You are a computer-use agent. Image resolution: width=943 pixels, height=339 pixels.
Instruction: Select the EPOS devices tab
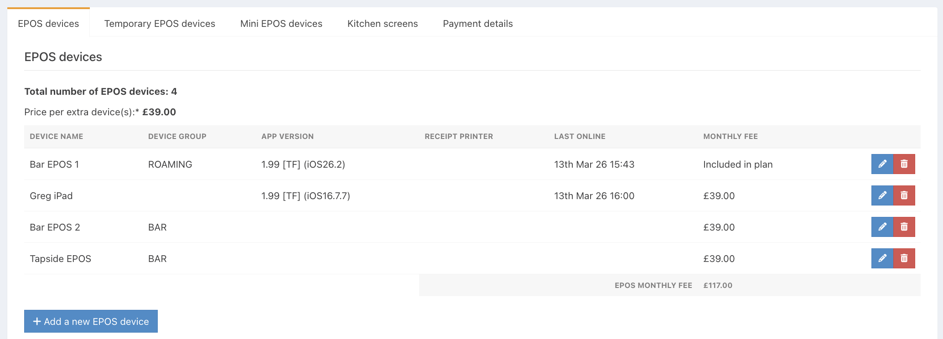tap(48, 24)
